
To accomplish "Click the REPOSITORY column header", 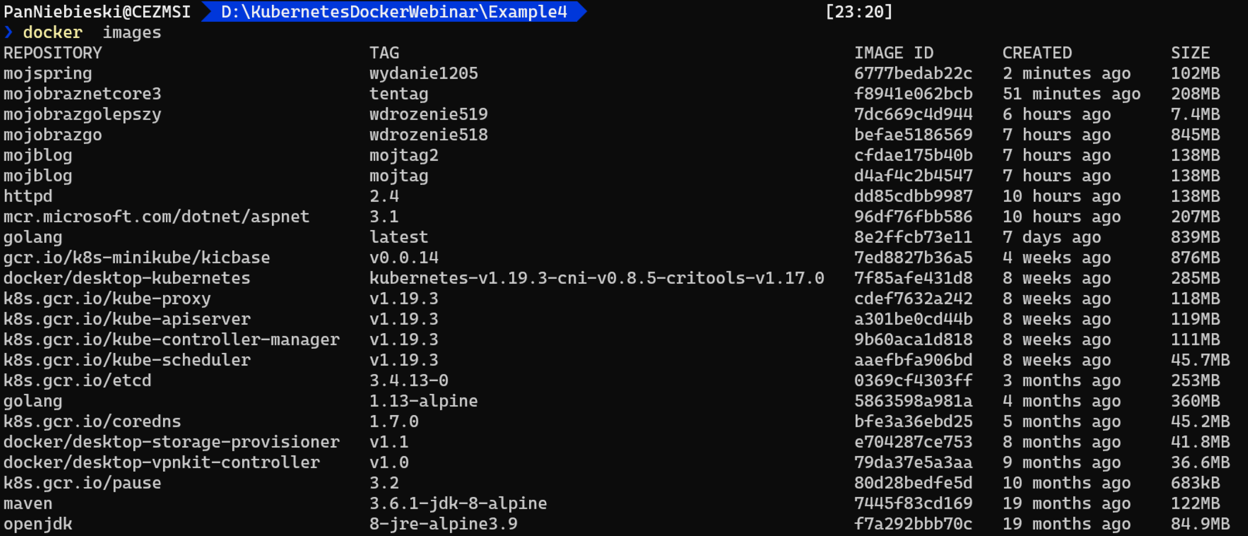I will (53, 53).
